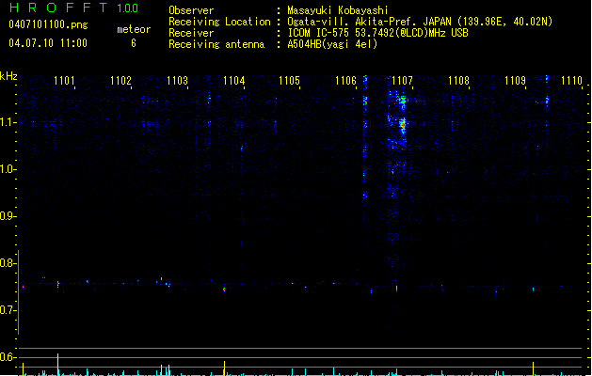
Task: Click the Receiving Location label
Action: tap(219, 22)
